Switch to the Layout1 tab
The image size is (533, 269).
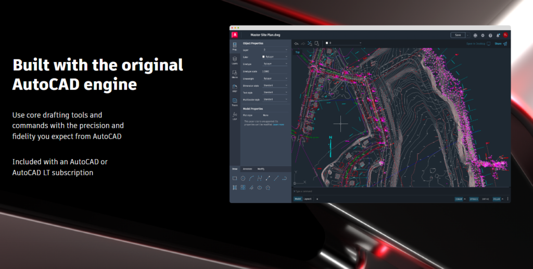click(x=308, y=199)
